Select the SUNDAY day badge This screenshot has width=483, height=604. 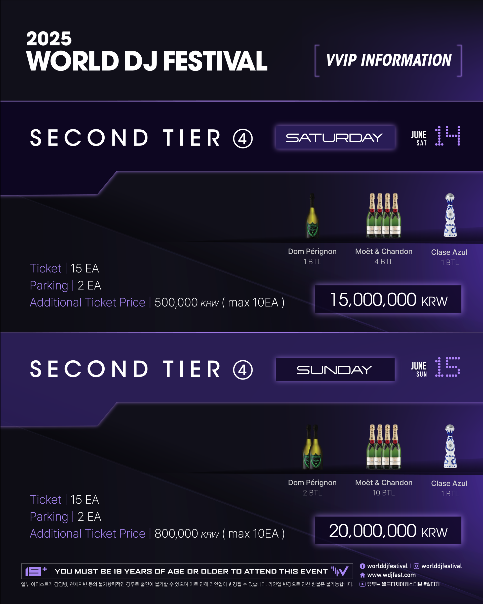335,369
